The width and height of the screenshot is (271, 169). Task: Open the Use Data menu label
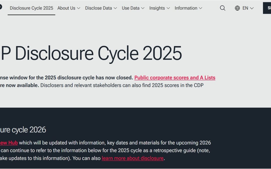(x=130, y=8)
